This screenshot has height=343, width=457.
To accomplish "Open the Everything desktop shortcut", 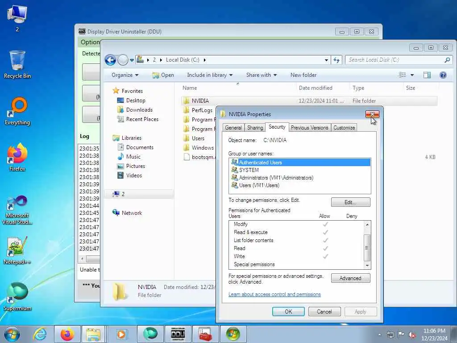I will pos(17,111).
